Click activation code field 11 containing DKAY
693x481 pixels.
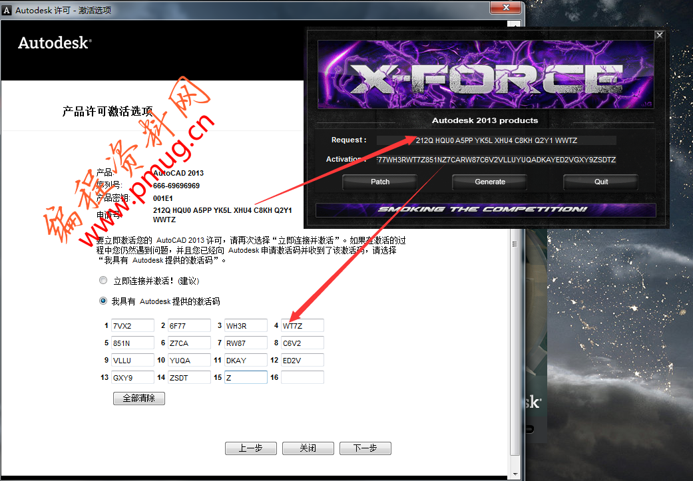246,360
